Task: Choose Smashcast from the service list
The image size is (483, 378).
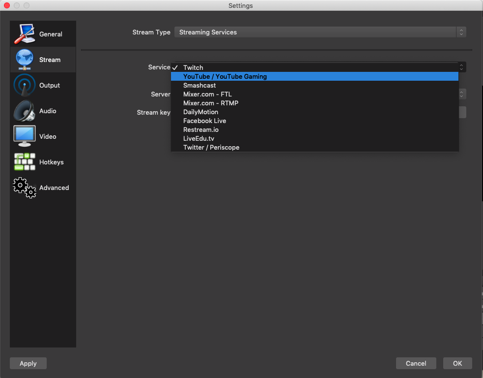Action: 315,86
